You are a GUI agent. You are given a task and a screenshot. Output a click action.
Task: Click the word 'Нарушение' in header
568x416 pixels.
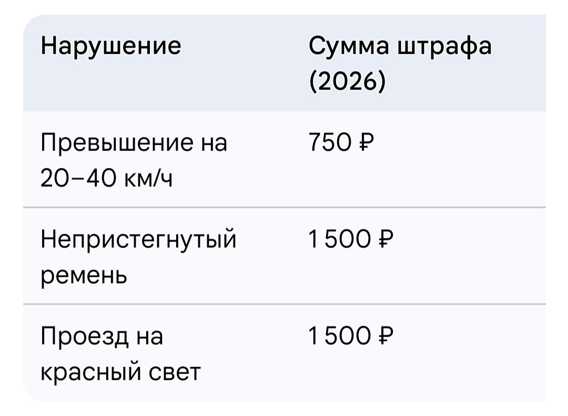pos(111,46)
